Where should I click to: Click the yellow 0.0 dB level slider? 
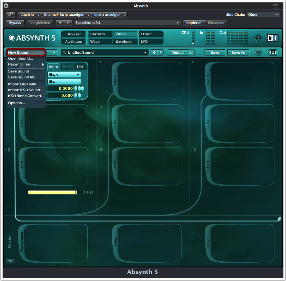point(52,192)
